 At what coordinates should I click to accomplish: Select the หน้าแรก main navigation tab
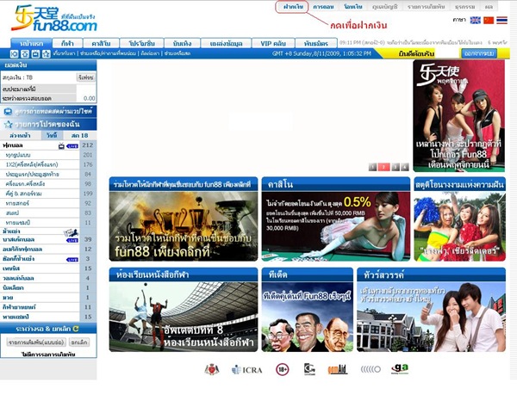pyautogui.click(x=31, y=43)
